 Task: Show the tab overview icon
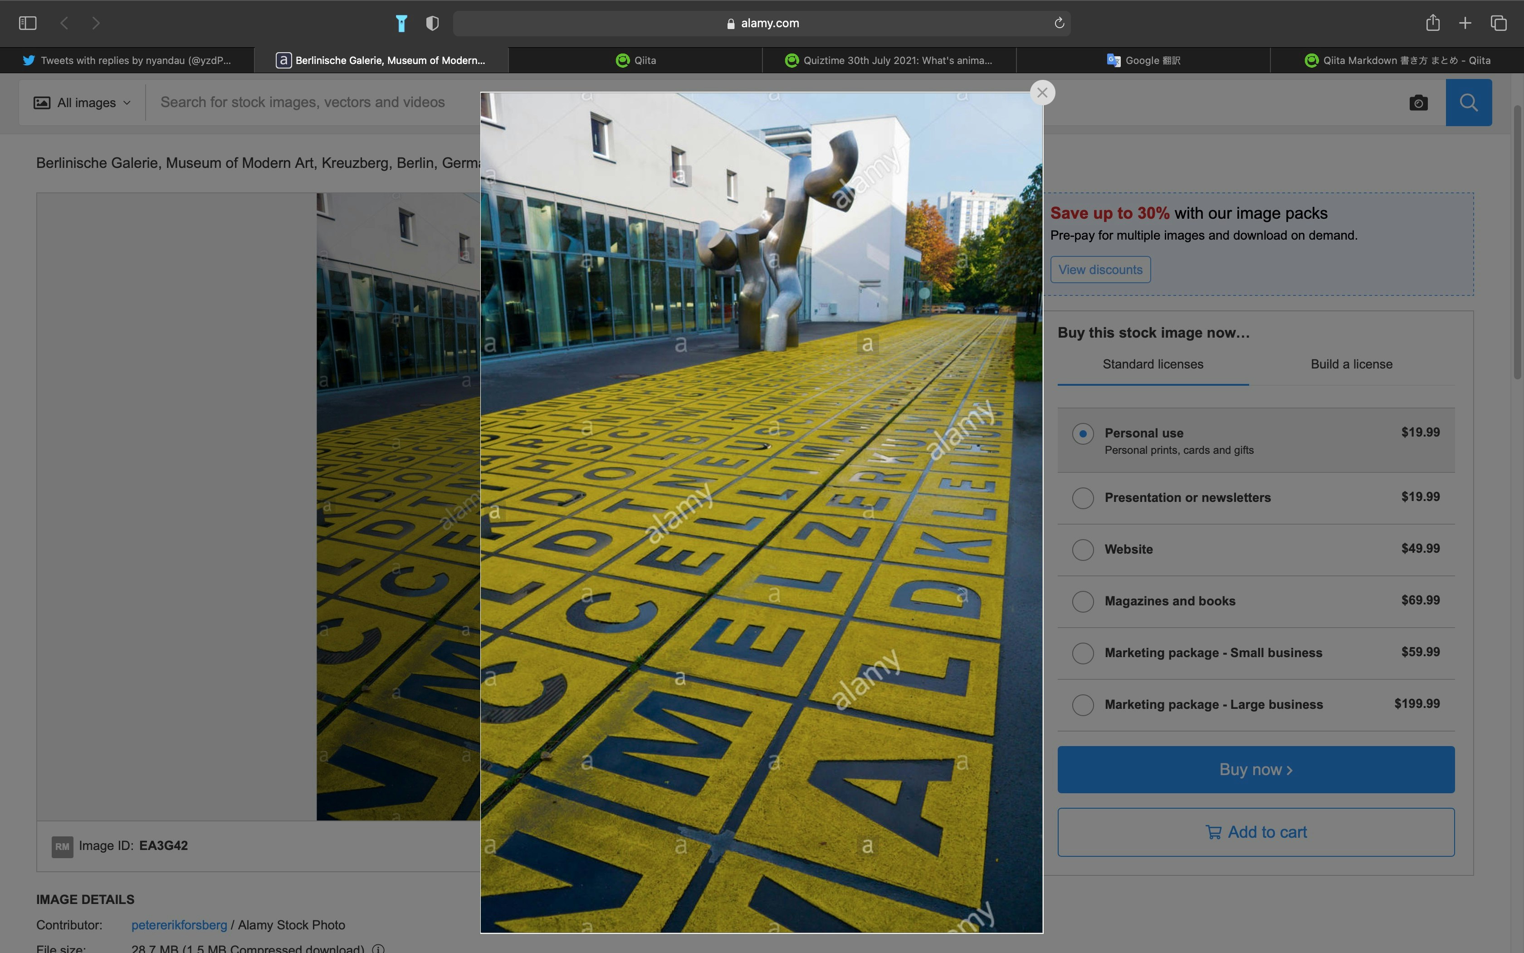(x=1498, y=23)
